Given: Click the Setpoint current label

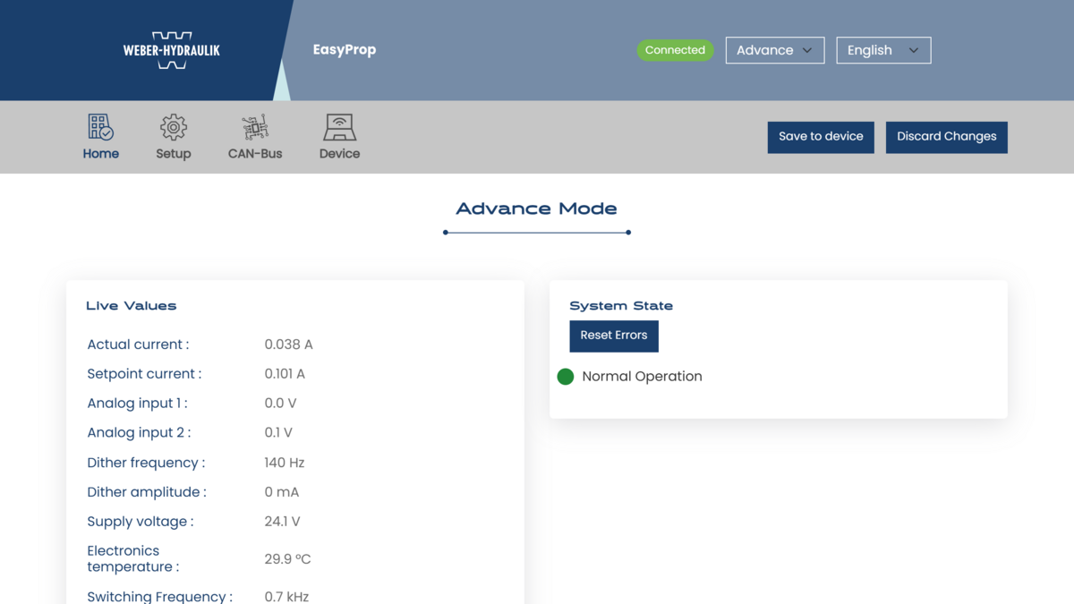Looking at the screenshot, I should pos(144,374).
